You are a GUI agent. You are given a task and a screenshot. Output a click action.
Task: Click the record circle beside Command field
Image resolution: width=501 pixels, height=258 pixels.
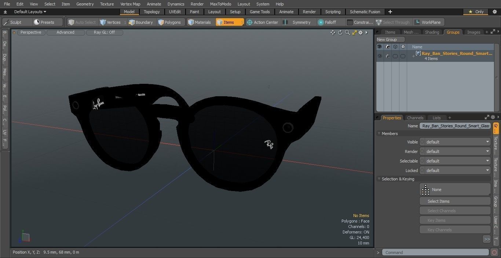494,253
